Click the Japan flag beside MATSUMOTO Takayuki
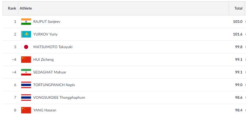Image resolution: width=246 pixels, height=117 pixels. point(26,47)
